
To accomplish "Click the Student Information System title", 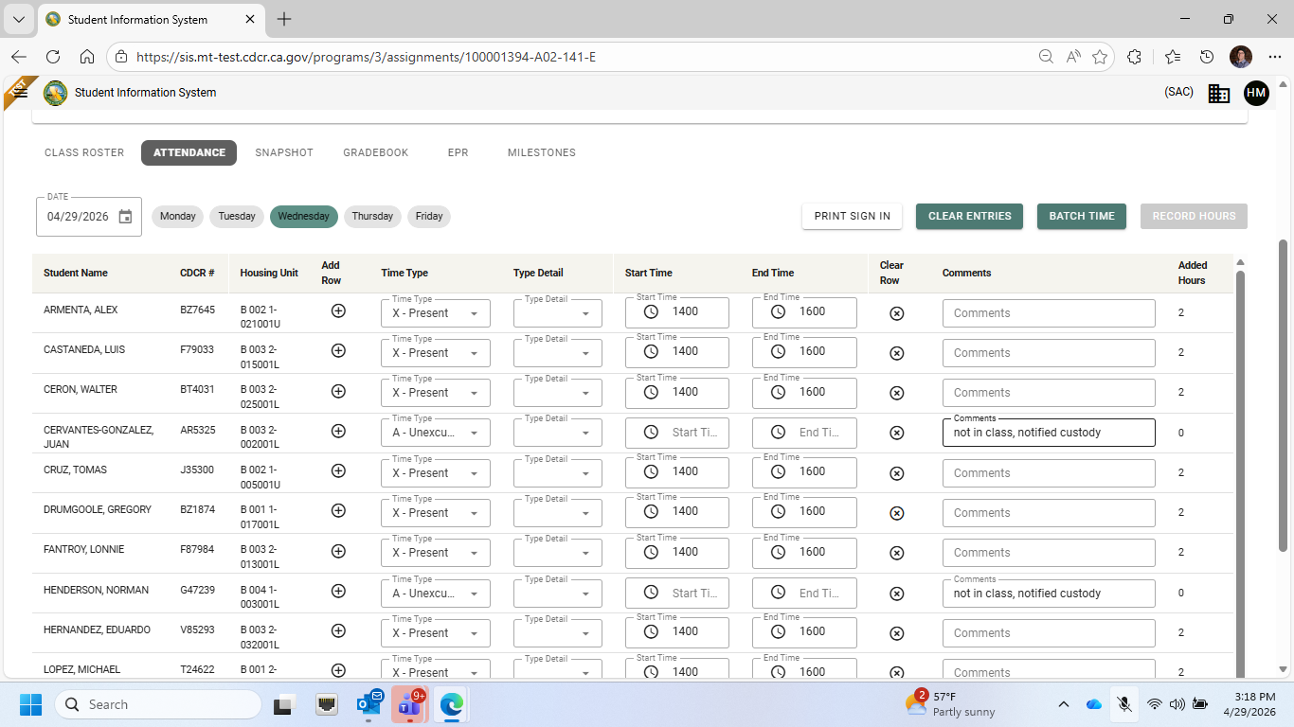I will 145,93.
